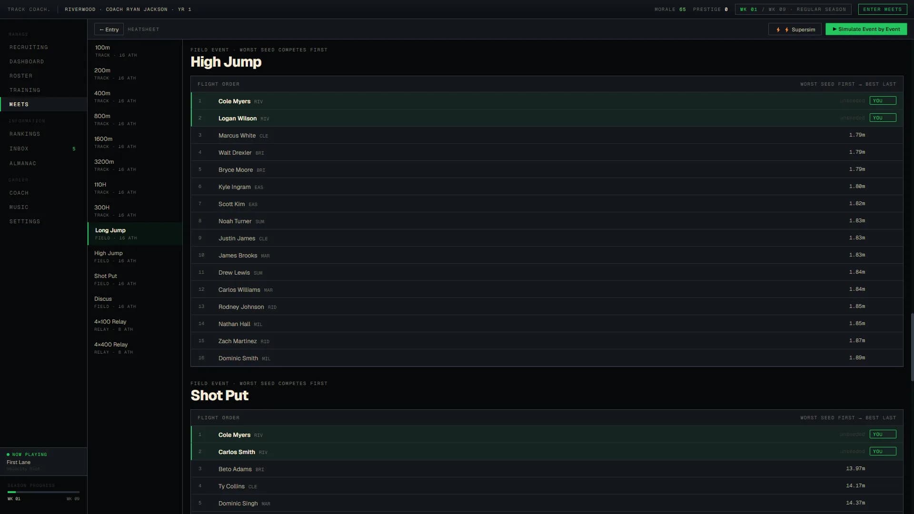Go back with the Entry button
The width and height of the screenshot is (914, 514).
tap(109, 30)
